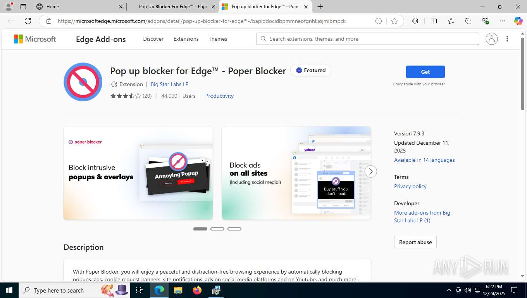The width and height of the screenshot is (527, 298).
Task: Close the active Poper Blocker tab
Action: coord(306,7)
